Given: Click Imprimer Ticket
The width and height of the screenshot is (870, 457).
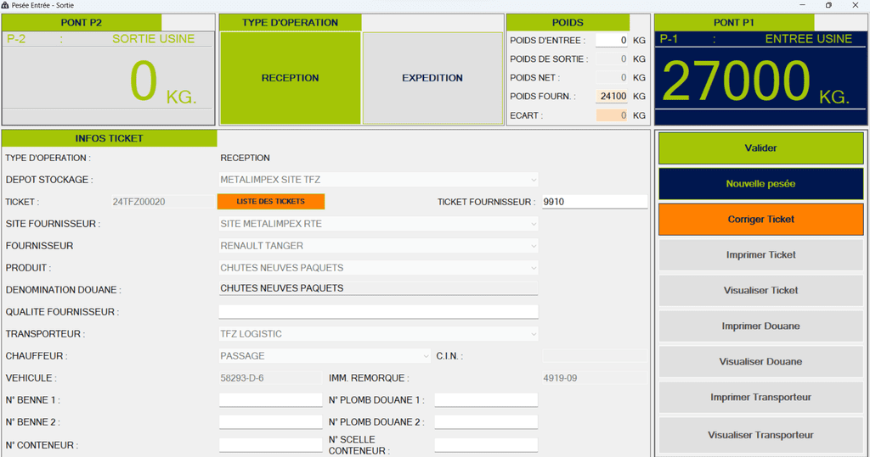Looking at the screenshot, I should [x=760, y=255].
